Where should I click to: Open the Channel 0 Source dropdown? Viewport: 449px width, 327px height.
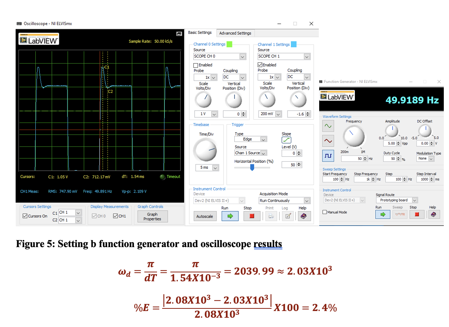click(219, 56)
